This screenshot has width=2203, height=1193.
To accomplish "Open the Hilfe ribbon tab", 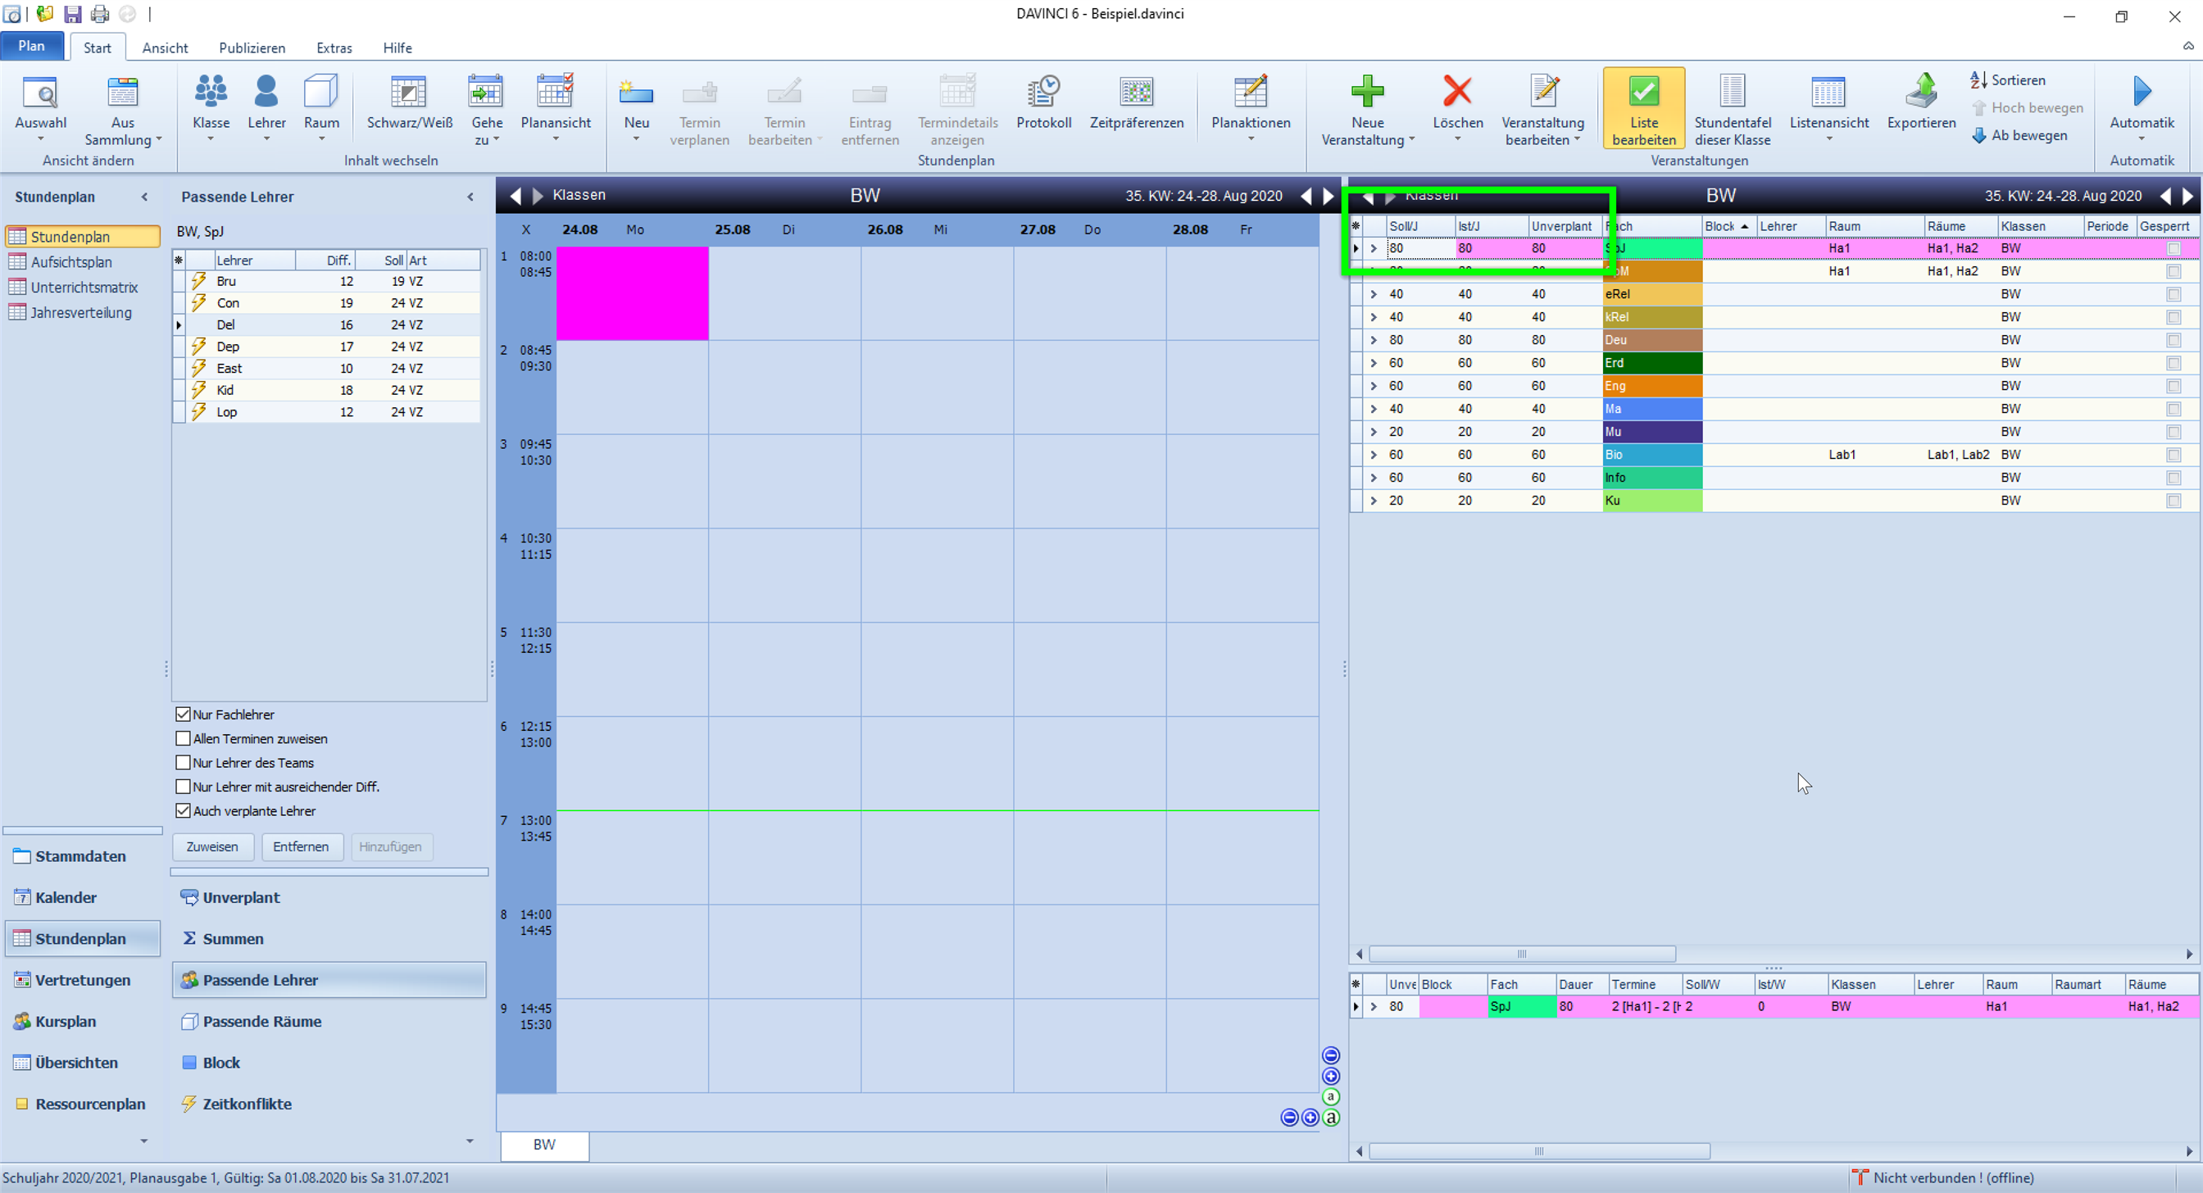I will [397, 48].
